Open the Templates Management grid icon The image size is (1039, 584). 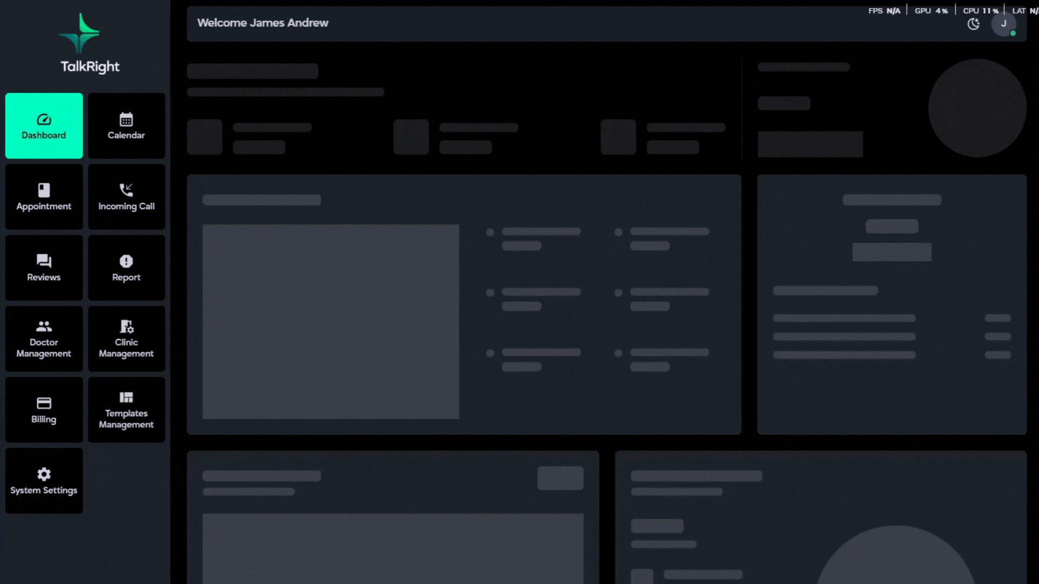click(126, 397)
